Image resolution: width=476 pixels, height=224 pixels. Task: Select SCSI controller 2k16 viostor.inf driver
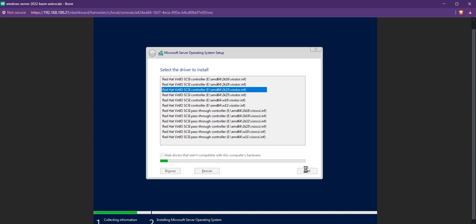point(204,79)
